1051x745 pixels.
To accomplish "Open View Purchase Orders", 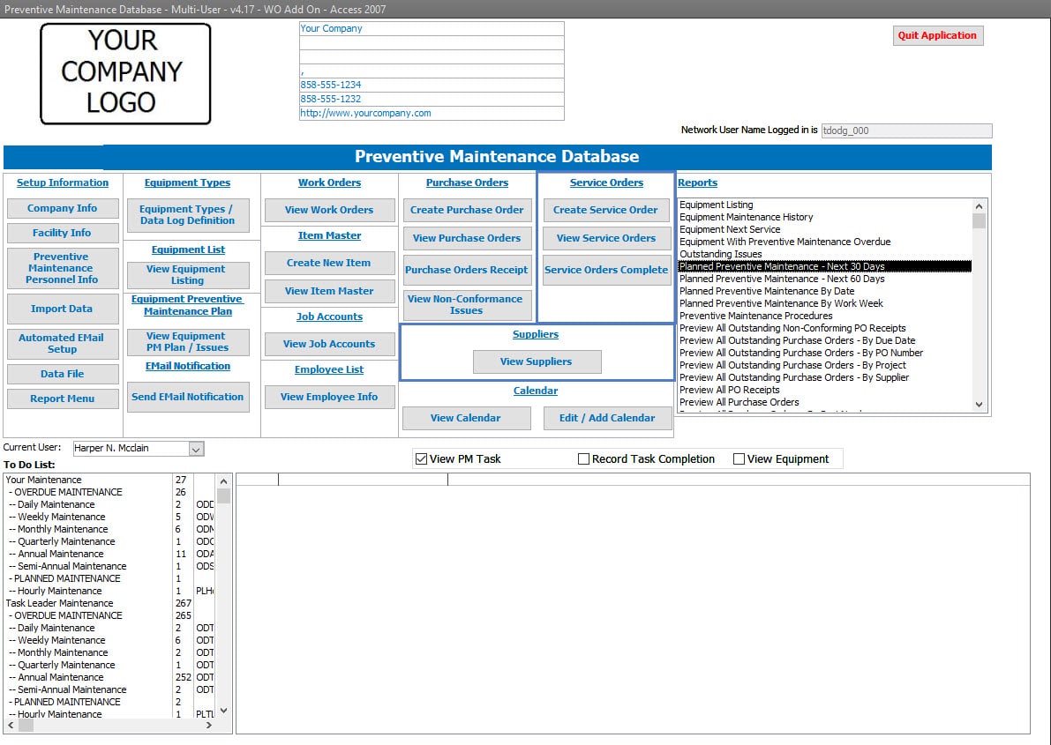I will pyautogui.click(x=467, y=238).
